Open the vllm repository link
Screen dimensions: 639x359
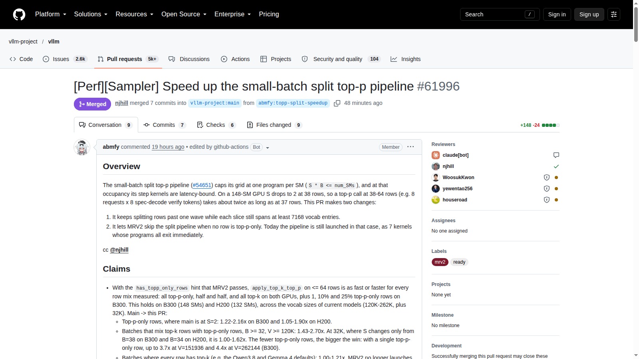pos(54,41)
